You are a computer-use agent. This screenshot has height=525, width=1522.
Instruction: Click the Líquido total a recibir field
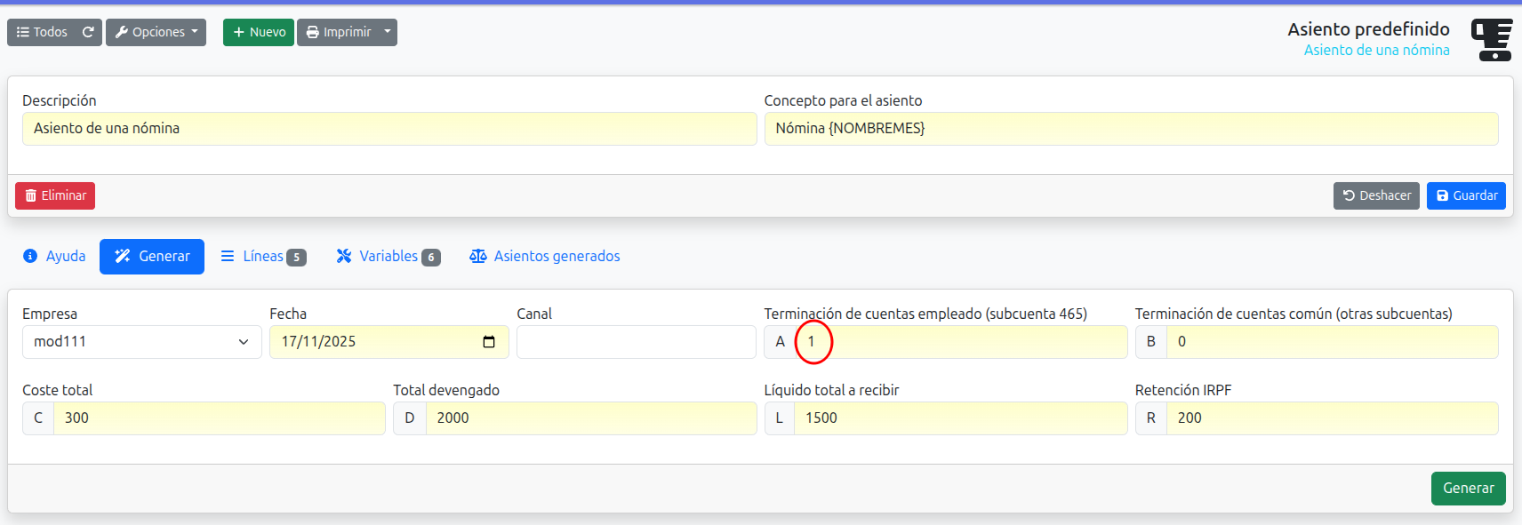click(961, 418)
